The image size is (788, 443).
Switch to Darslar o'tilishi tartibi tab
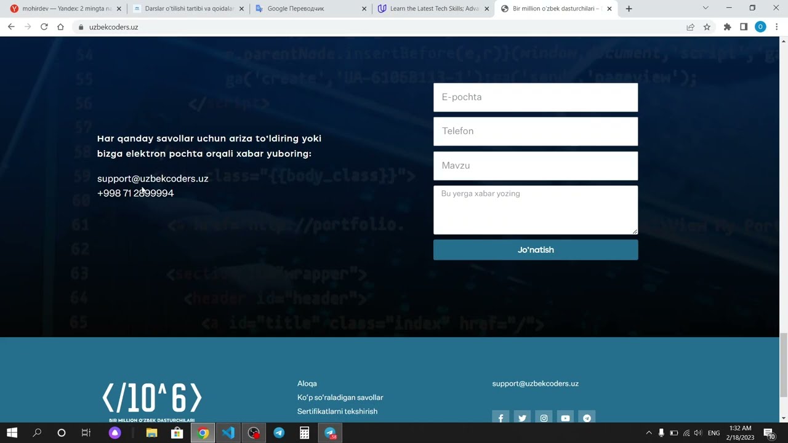189,9
